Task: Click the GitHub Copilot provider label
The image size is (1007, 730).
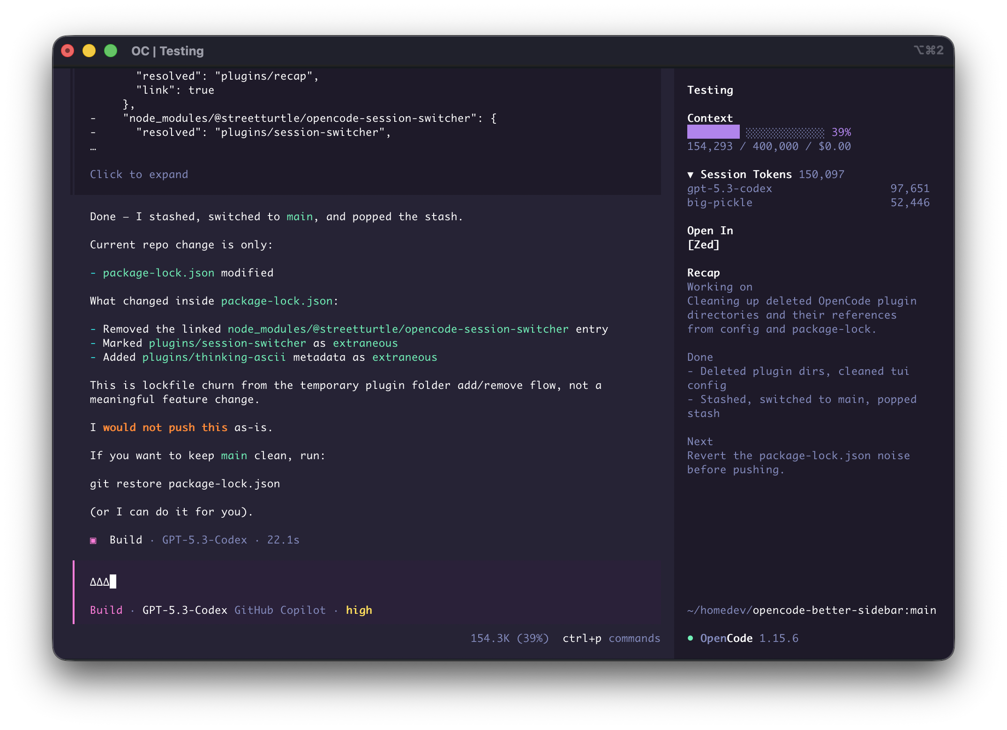Action: (x=280, y=610)
